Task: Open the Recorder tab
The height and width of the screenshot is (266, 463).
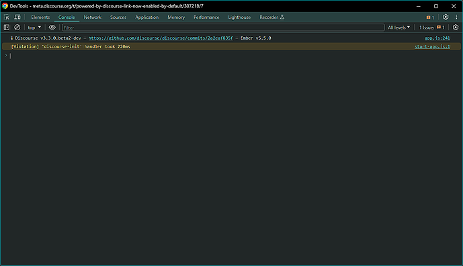Action: 271,17
